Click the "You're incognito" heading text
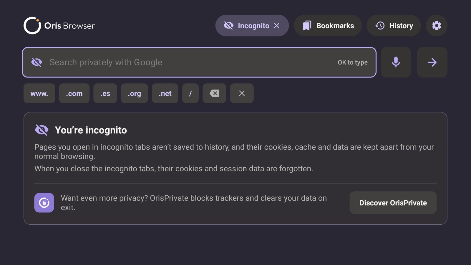The height and width of the screenshot is (265, 471). (x=91, y=130)
